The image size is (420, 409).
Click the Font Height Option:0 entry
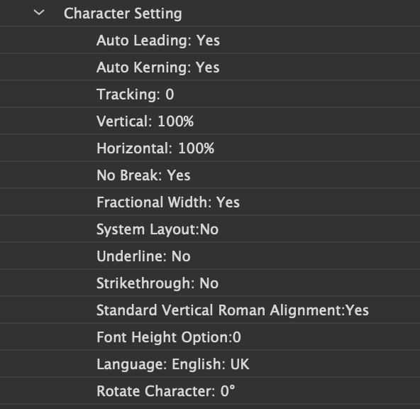click(x=210, y=337)
